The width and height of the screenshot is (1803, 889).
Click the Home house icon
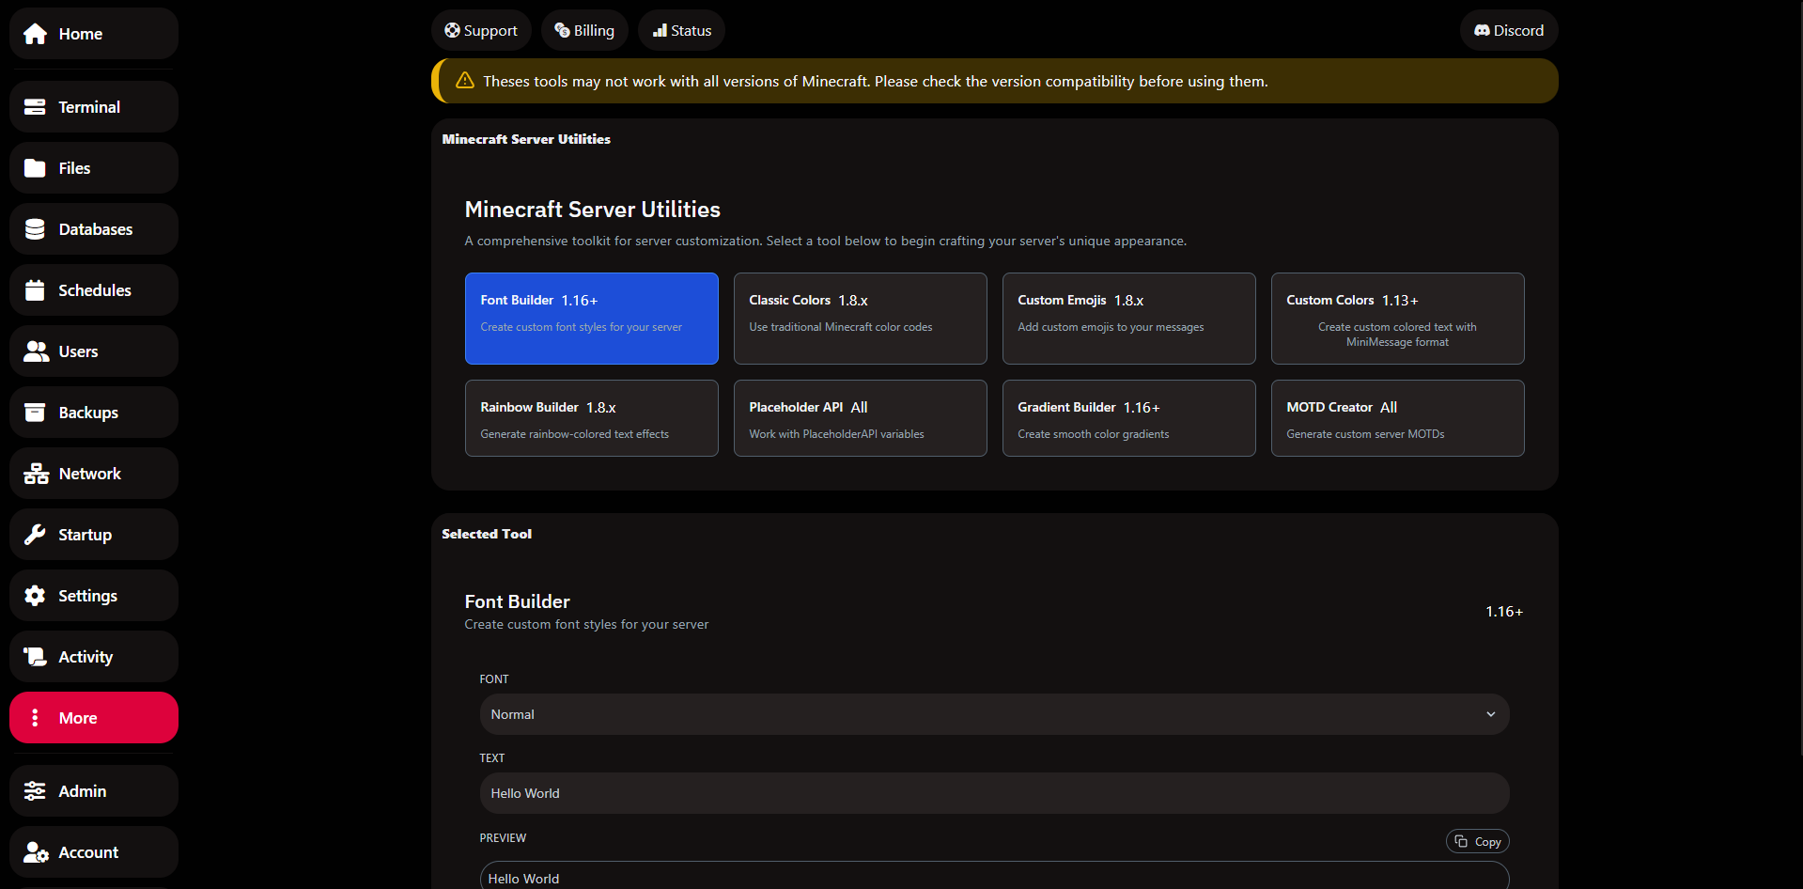[35, 34]
